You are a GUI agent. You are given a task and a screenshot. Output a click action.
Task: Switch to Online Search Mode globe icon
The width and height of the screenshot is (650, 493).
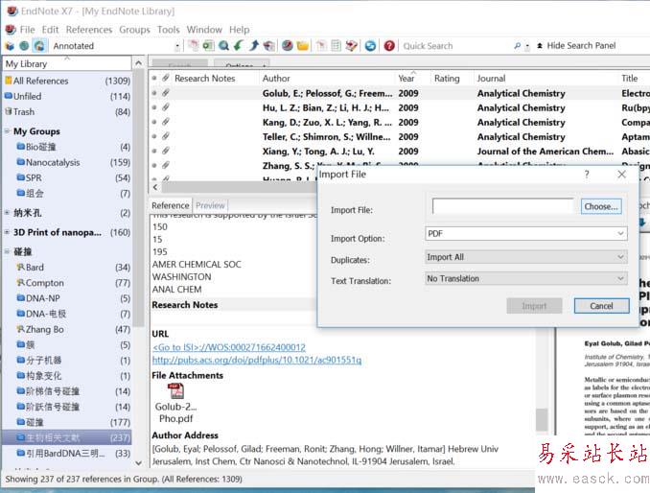pyautogui.click(x=24, y=46)
